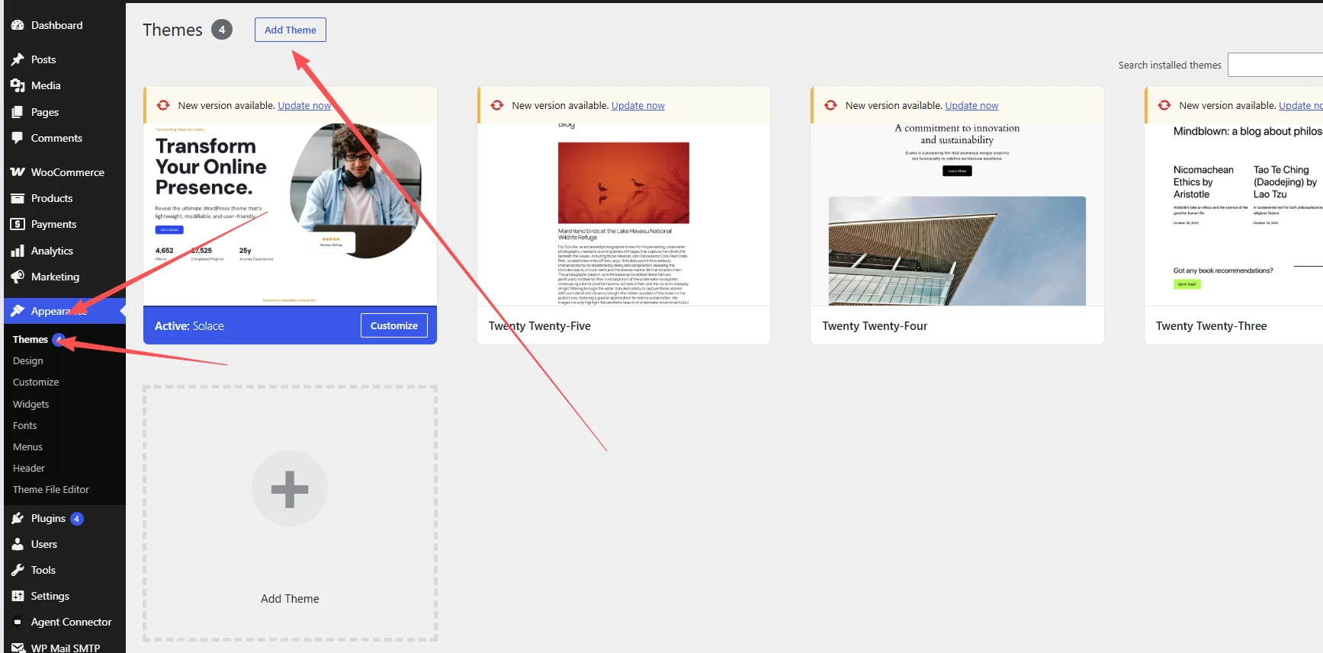Open the Customize submenu item
Viewport: 1323px width, 653px height.
point(36,382)
